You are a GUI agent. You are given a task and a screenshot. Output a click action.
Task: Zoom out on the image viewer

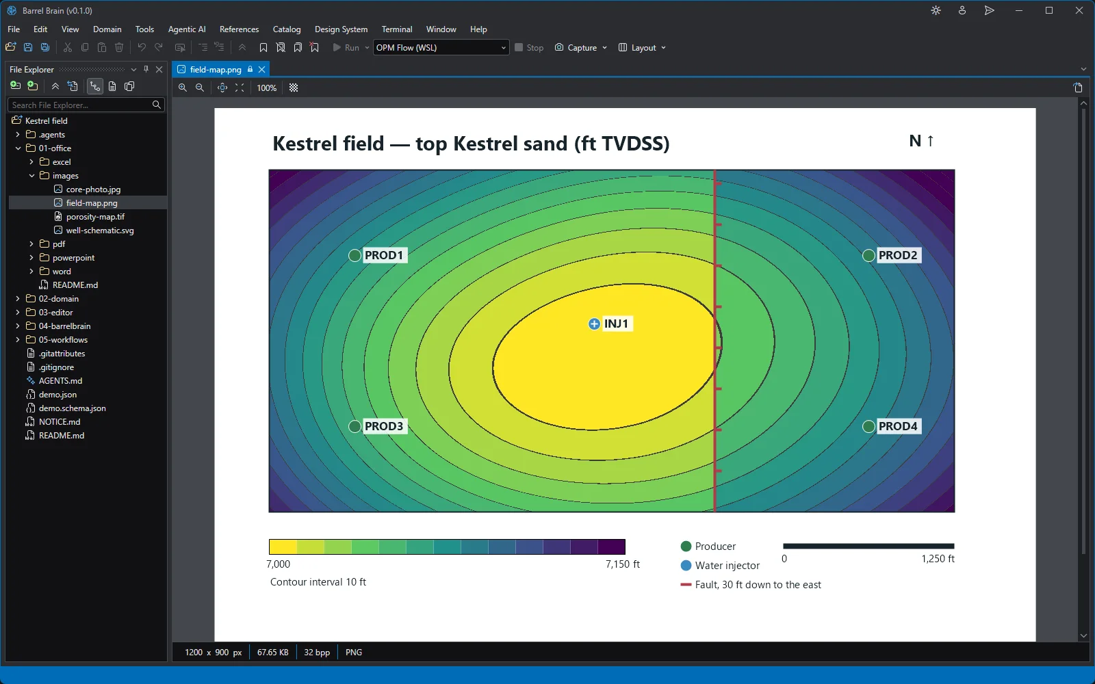[x=200, y=88]
